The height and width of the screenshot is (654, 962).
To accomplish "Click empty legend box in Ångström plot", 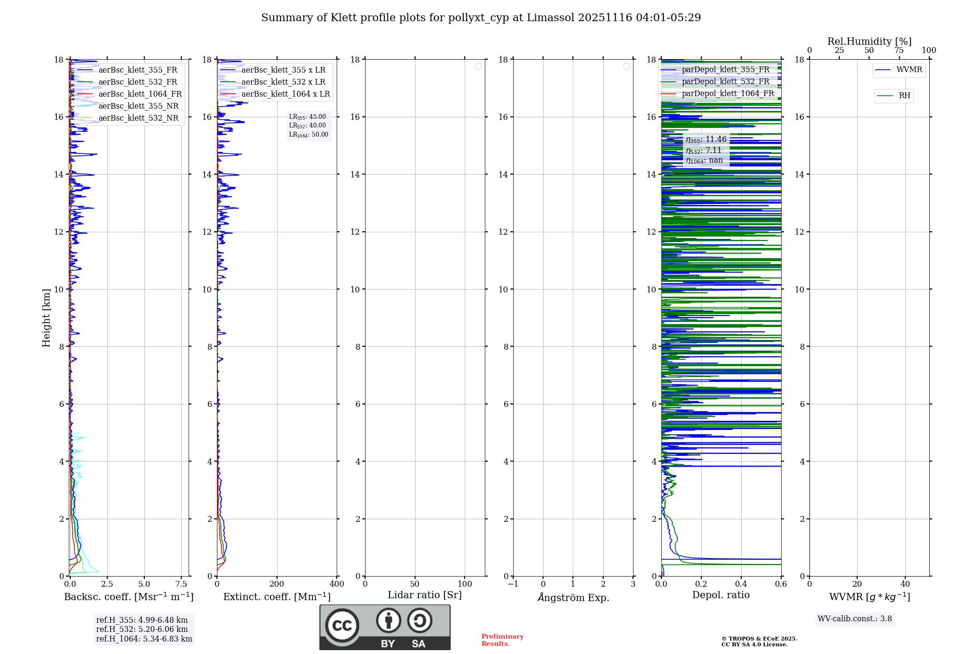I will click(x=626, y=66).
